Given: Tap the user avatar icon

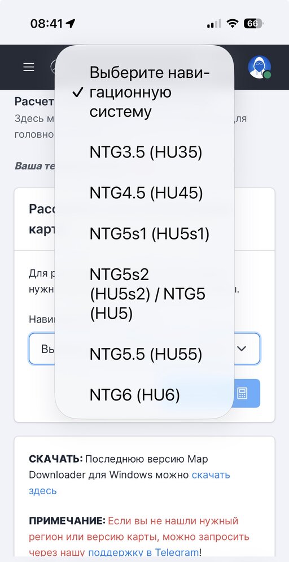Looking at the screenshot, I should (x=259, y=67).
